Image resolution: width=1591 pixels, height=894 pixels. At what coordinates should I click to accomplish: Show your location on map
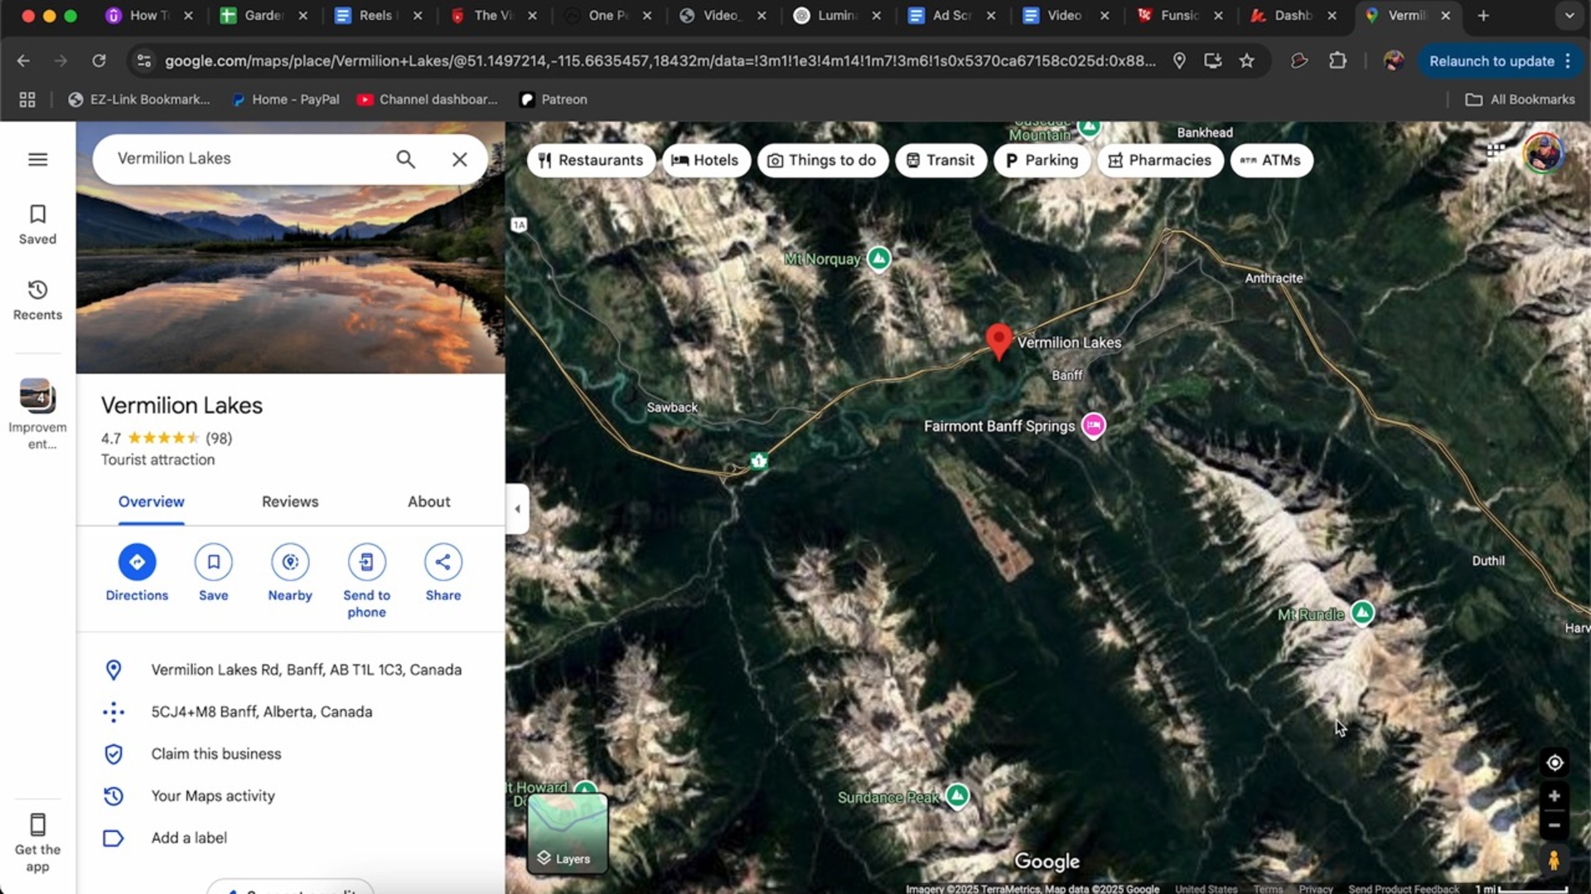pyautogui.click(x=1555, y=762)
